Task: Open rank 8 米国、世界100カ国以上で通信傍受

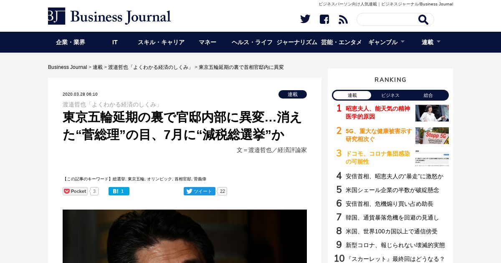Action: [x=392, y=231]
